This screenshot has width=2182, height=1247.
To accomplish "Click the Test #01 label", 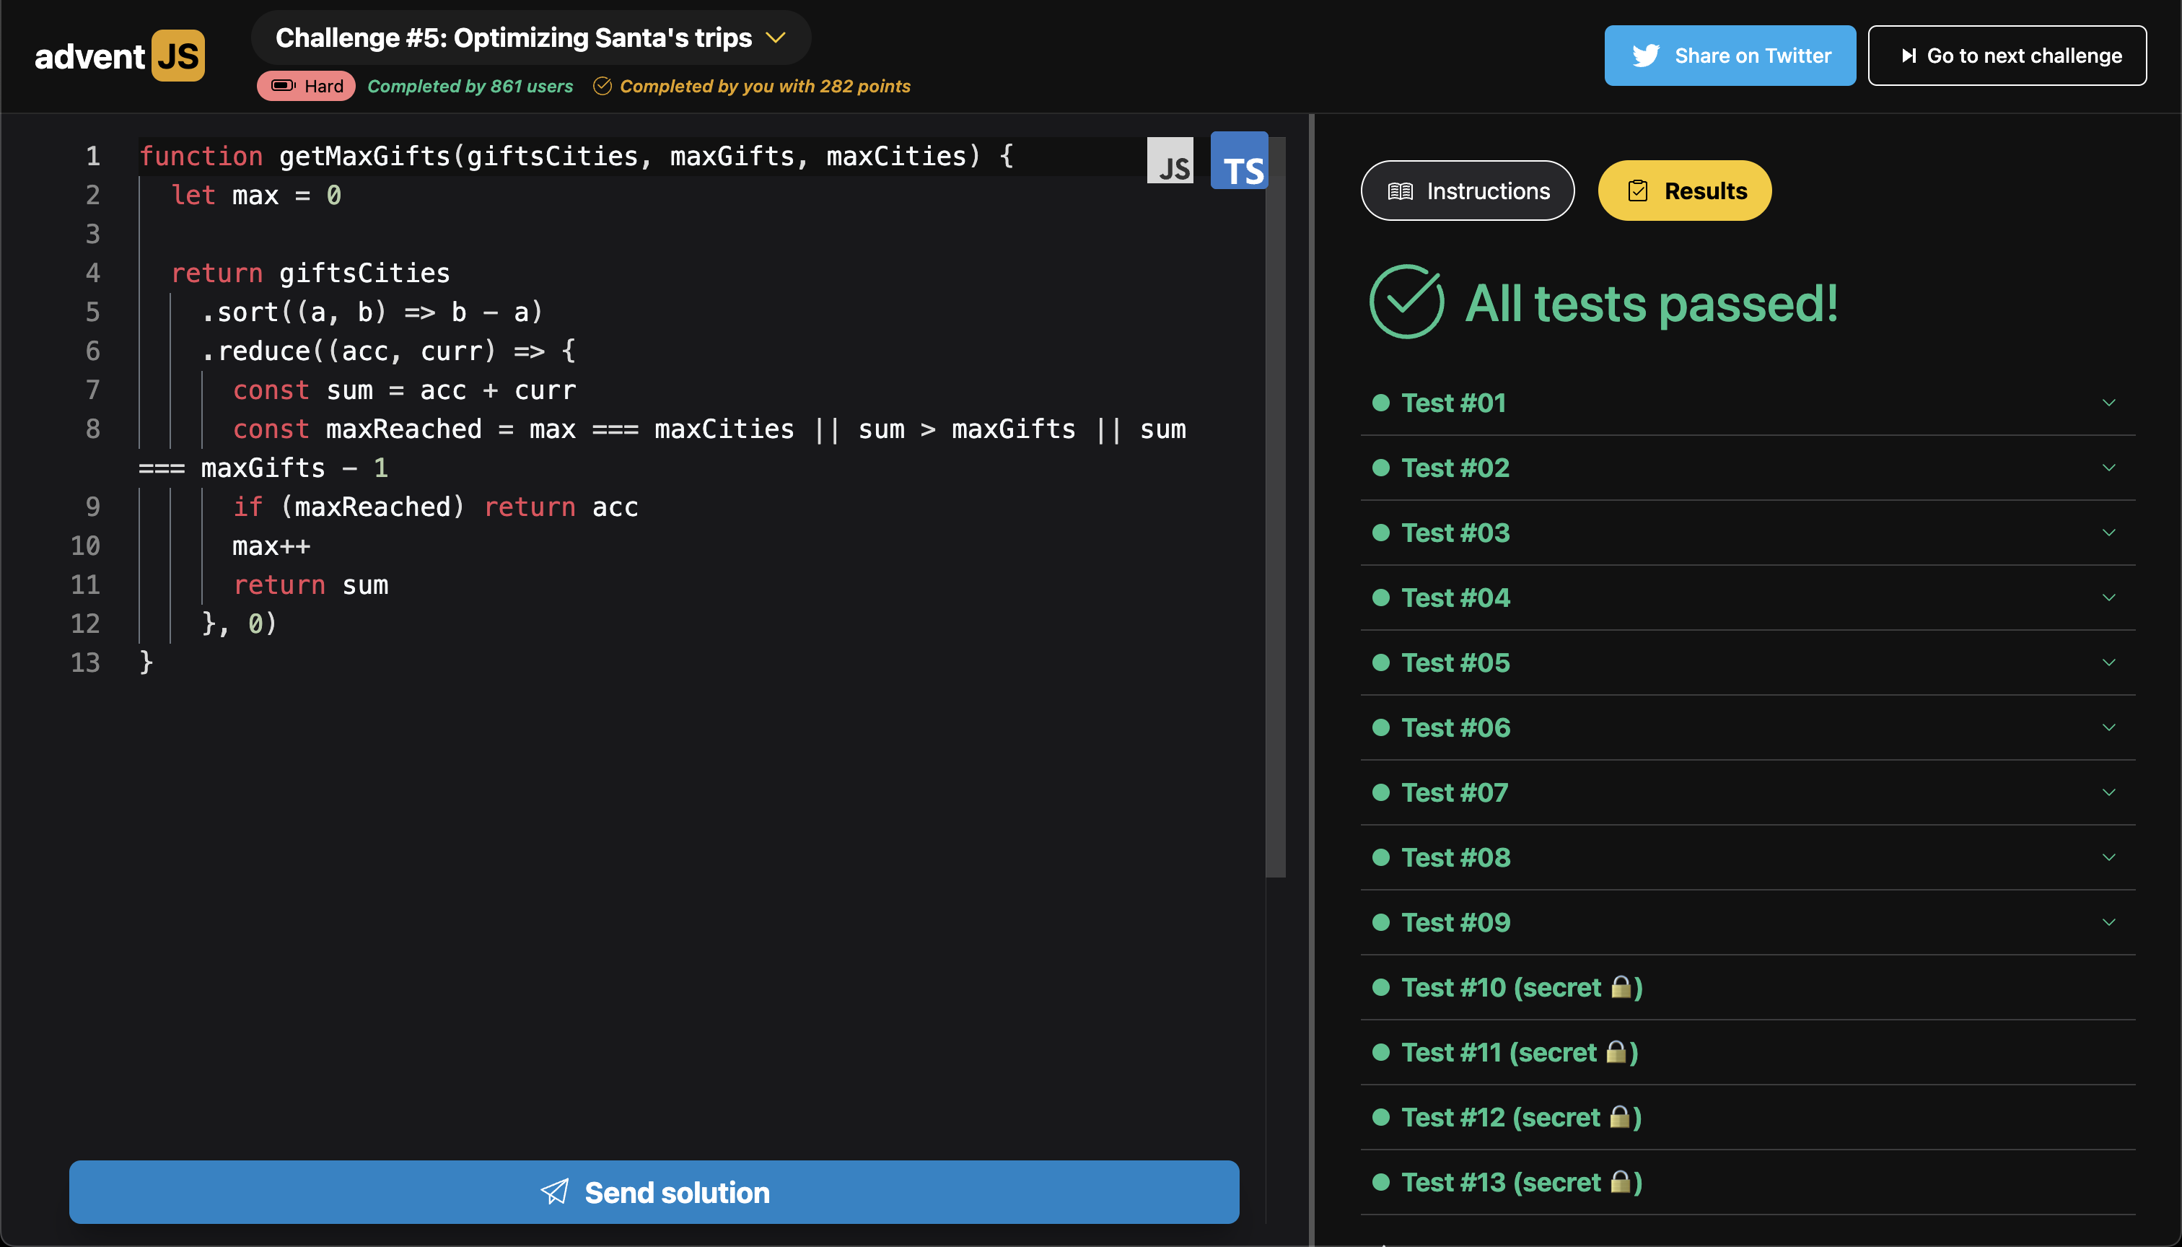I will coord(1453,403).
